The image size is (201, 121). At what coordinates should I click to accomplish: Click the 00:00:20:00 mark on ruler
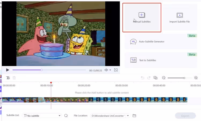click(x=84, y=86)
